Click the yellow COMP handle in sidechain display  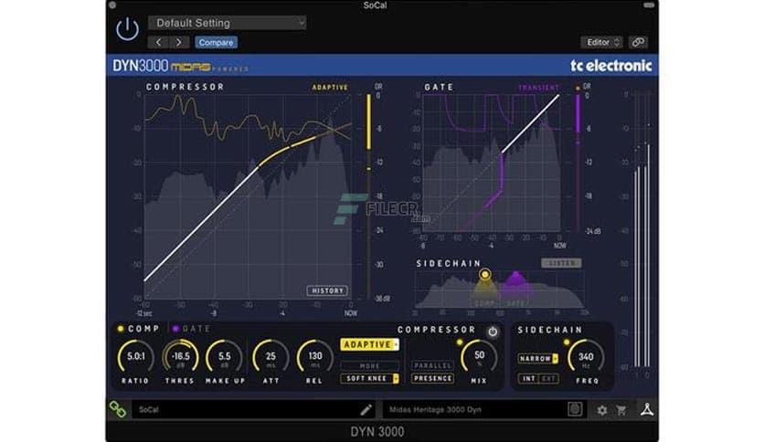[x=484, y=275]
